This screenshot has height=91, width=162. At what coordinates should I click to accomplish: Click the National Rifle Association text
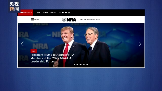pyautogui.click(x=90, y=19)
